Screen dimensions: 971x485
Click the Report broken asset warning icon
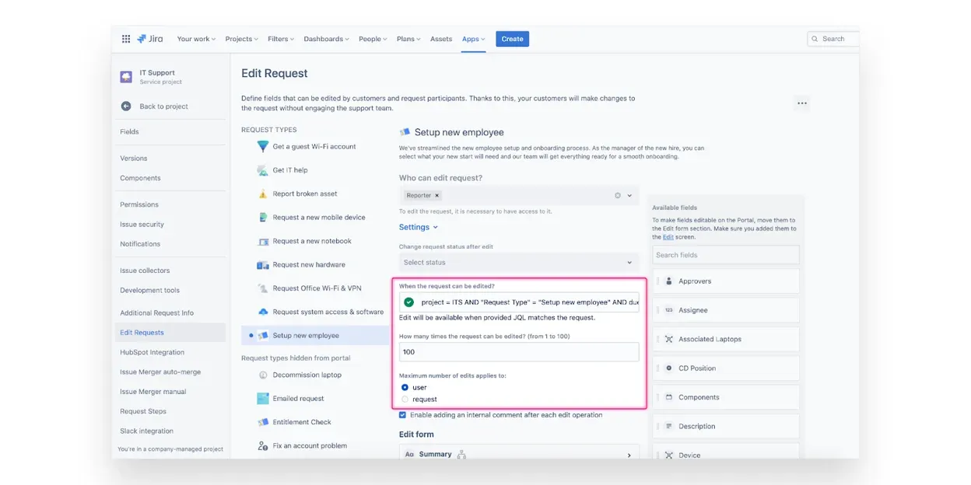point(263,194)
